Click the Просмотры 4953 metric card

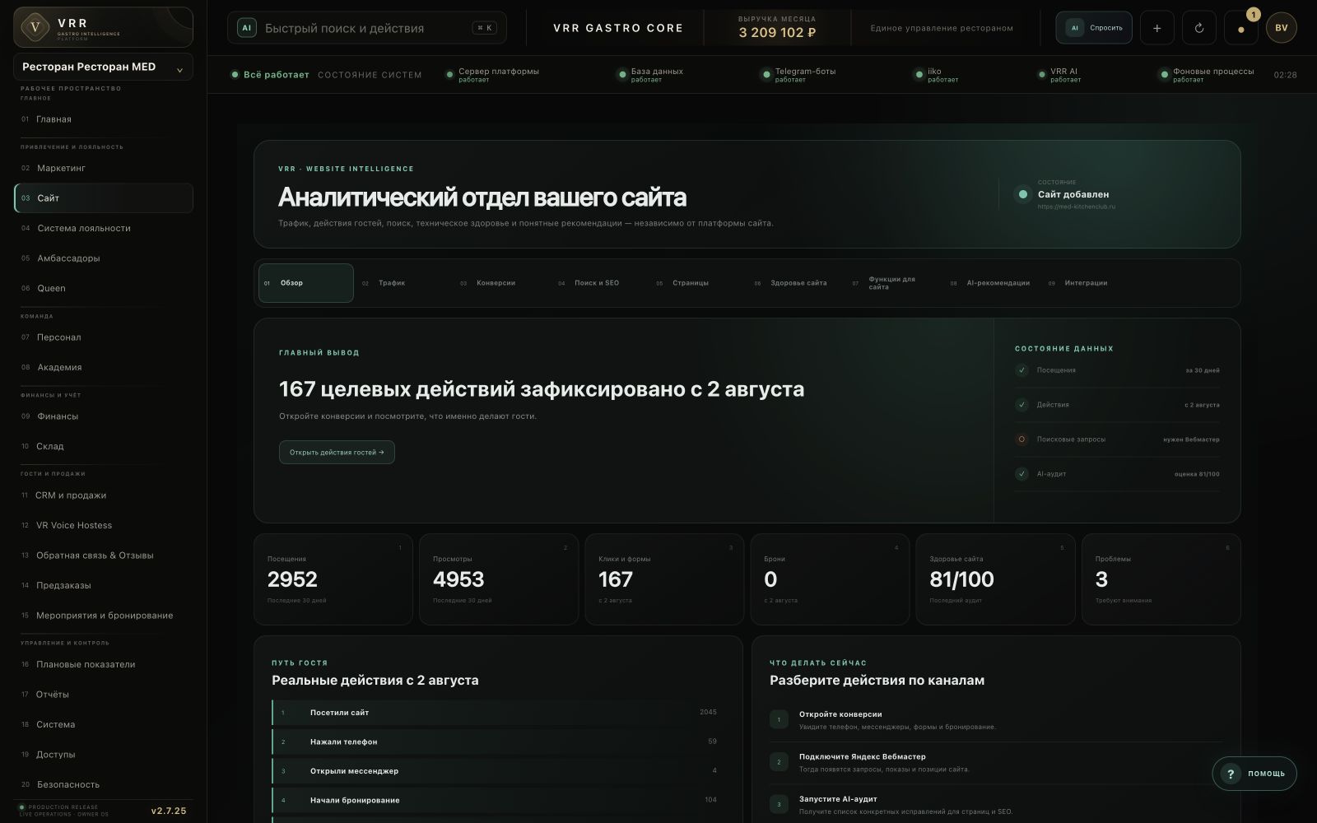click(x=499, y=579)
